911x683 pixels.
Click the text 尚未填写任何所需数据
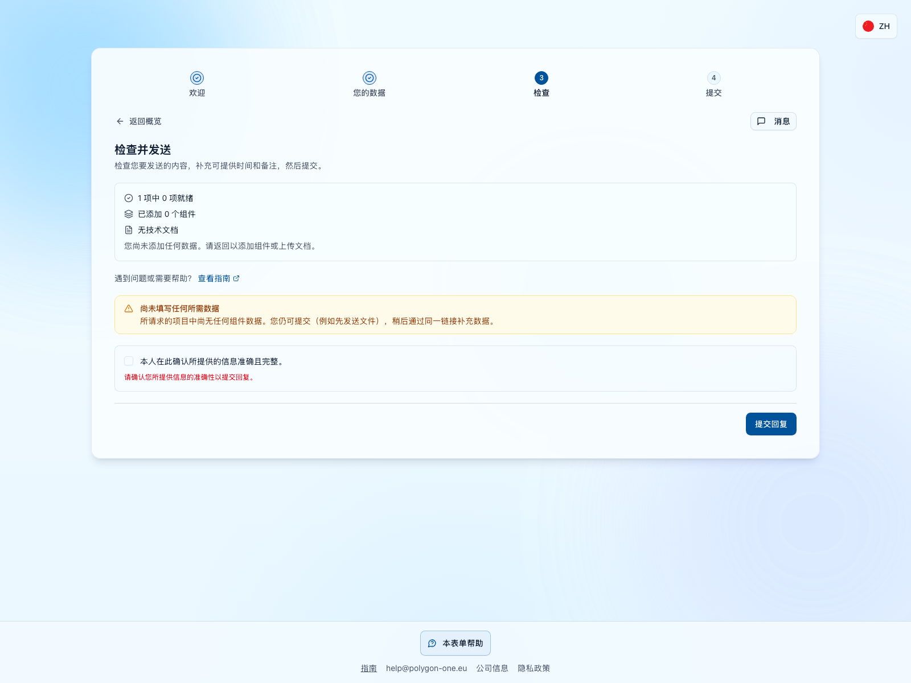point(180,308)
